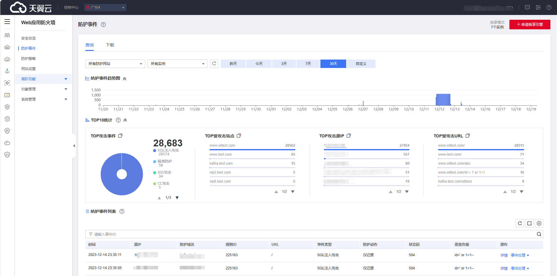Open 防护策略 in the sidebar menu

tap(28, 59)
